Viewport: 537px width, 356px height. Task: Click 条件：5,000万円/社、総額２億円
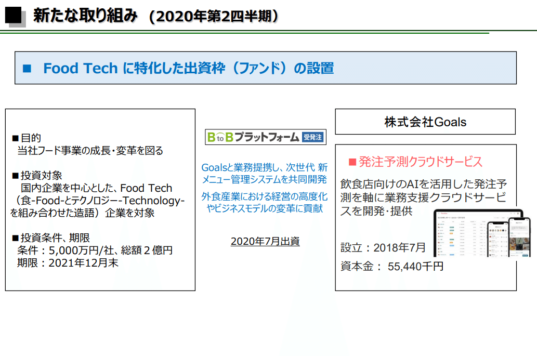tap(95, 250)
